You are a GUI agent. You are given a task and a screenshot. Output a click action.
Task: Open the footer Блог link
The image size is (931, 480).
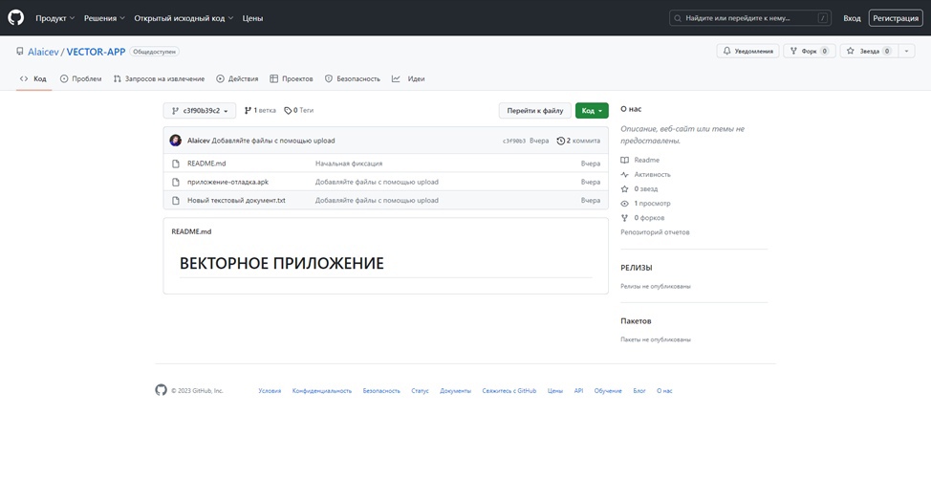click(639, 391)
